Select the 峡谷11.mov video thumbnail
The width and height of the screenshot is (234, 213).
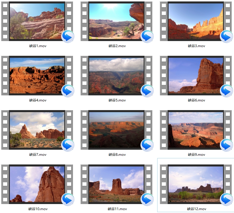pyautogui.click(x=116, y=184)
